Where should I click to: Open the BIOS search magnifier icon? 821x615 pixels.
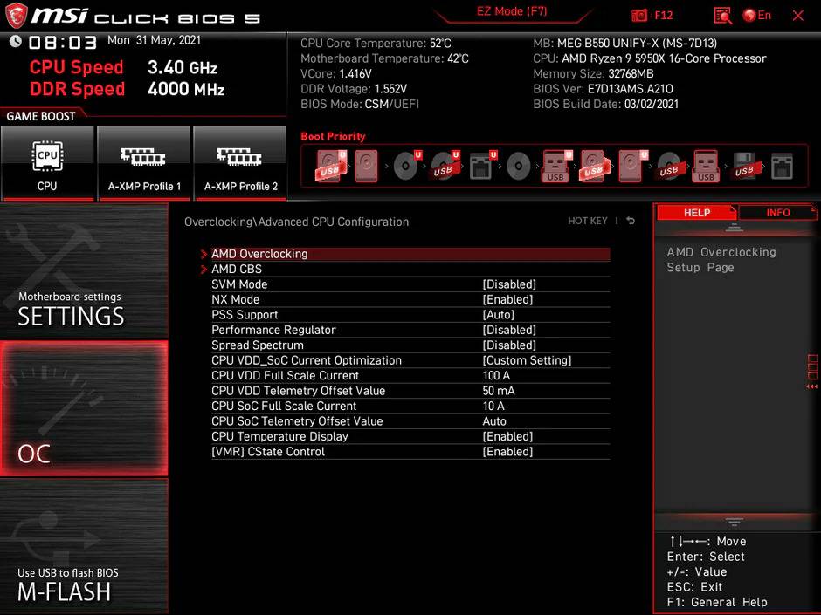[x=722, y=16]
